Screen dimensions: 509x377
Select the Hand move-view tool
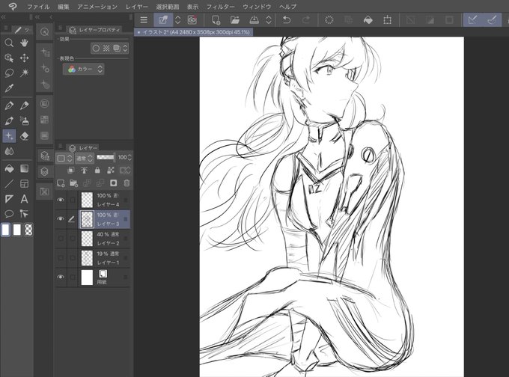tap(25, 43)
